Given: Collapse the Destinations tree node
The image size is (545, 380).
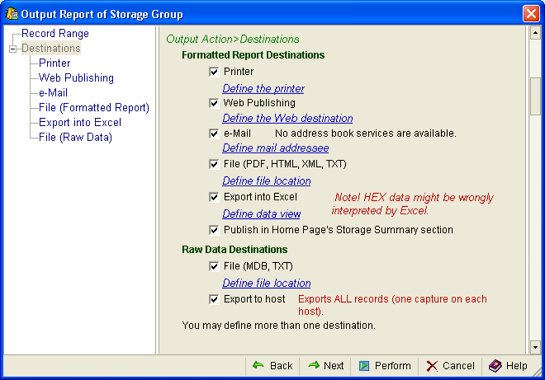Looking at the screenshot, I should [x=13, y=49].
